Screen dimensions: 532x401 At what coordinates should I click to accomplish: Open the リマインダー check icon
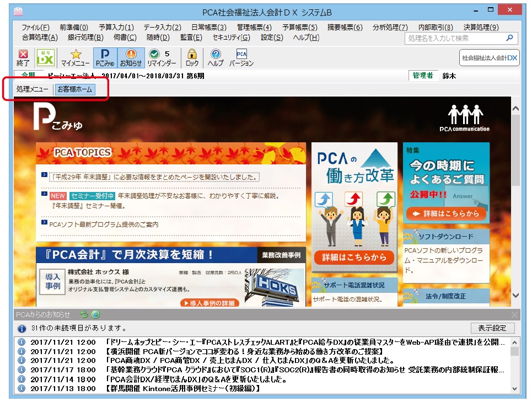162,57
